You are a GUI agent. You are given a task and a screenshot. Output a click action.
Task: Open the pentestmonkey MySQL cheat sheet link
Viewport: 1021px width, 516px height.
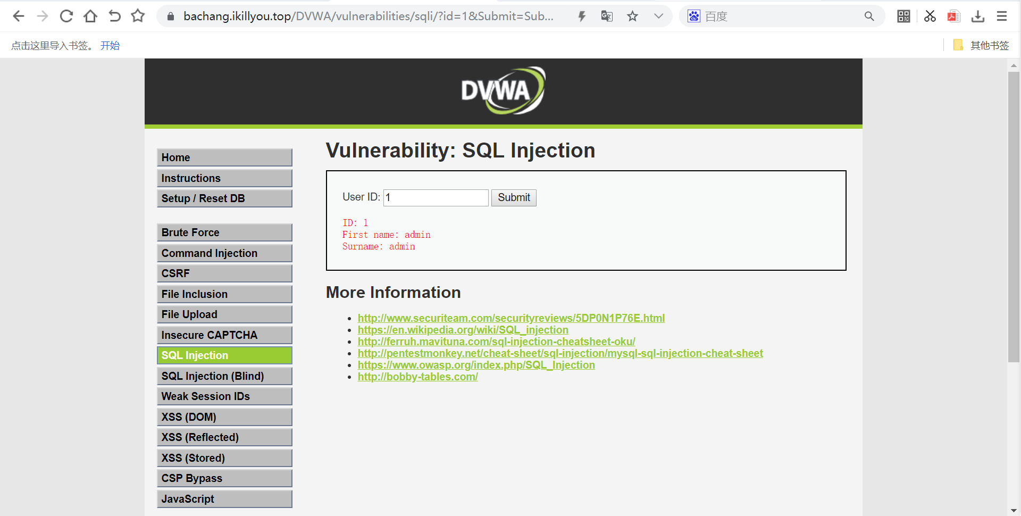(x=560, y=353)
